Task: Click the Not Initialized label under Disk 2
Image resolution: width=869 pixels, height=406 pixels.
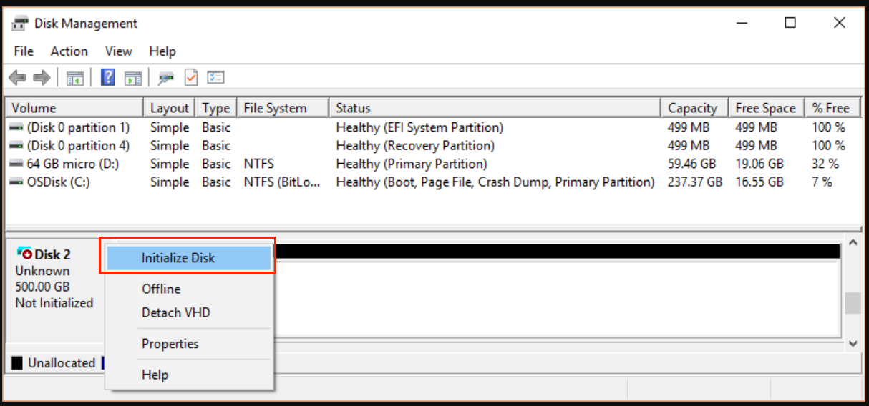Action: tap(54, 303)
